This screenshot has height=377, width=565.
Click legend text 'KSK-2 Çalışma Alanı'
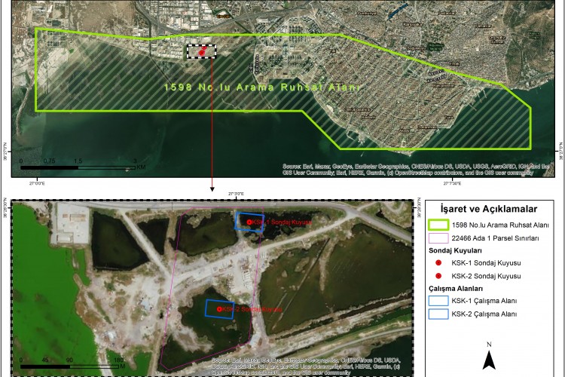tap(484, 314)
